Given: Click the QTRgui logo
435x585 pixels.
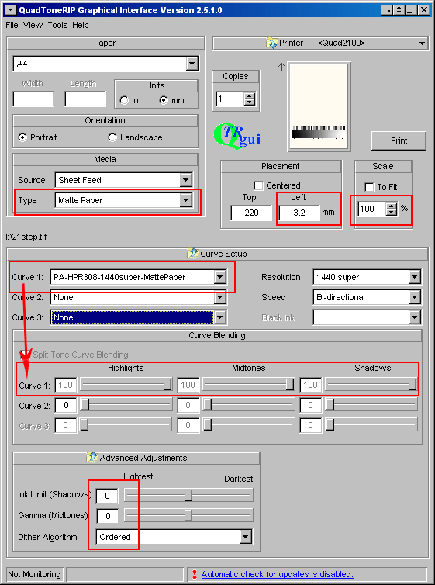Looking at the screenshot, I should 237,136.
